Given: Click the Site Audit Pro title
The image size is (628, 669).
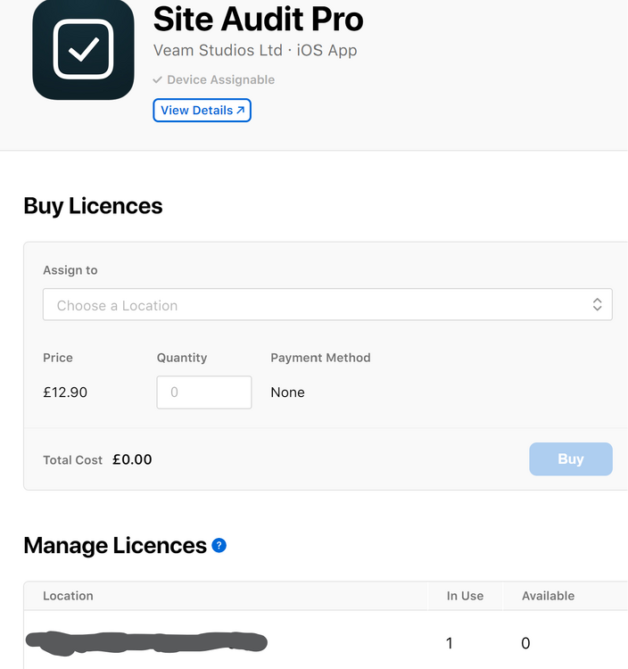Looking at the screenshot, I should coord(258,20).
